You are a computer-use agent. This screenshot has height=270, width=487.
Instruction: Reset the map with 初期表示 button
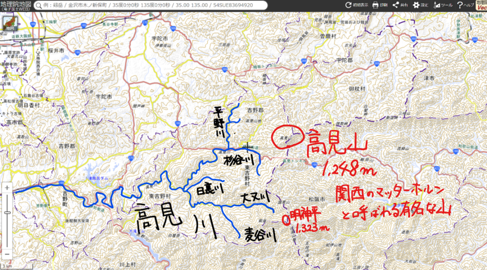pyautogui.click(x=357, y=5)
